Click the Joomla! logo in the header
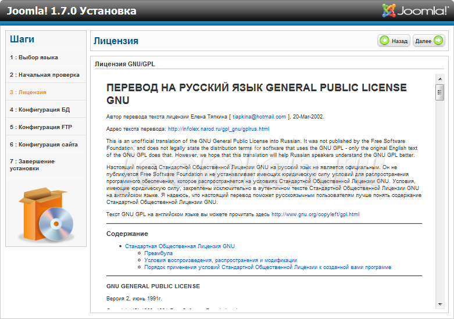The height and width of the screenshot is (319, 454). (x=415, y=10)
